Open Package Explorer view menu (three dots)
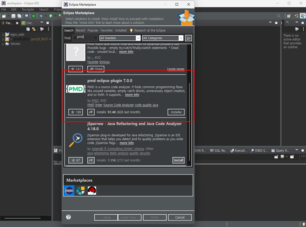306x227 pixels. point(48,29)
